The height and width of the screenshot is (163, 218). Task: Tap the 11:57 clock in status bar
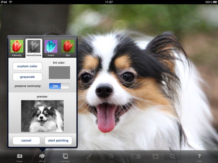point(109,2)
